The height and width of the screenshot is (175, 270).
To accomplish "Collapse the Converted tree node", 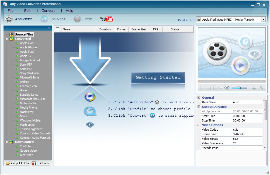I will 6,39.
